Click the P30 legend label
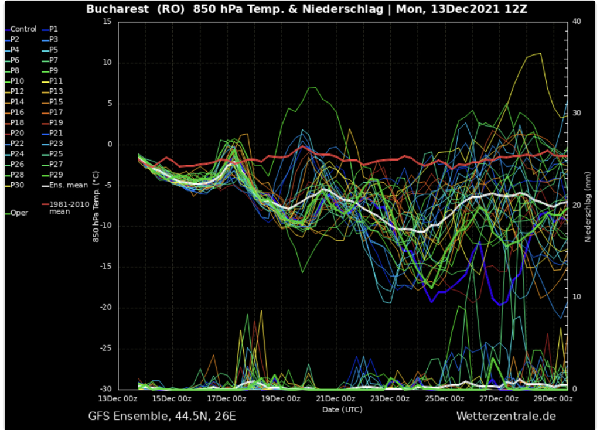Image resolution: width=600 pixels, height=430 pixels. tap(17, 185)
